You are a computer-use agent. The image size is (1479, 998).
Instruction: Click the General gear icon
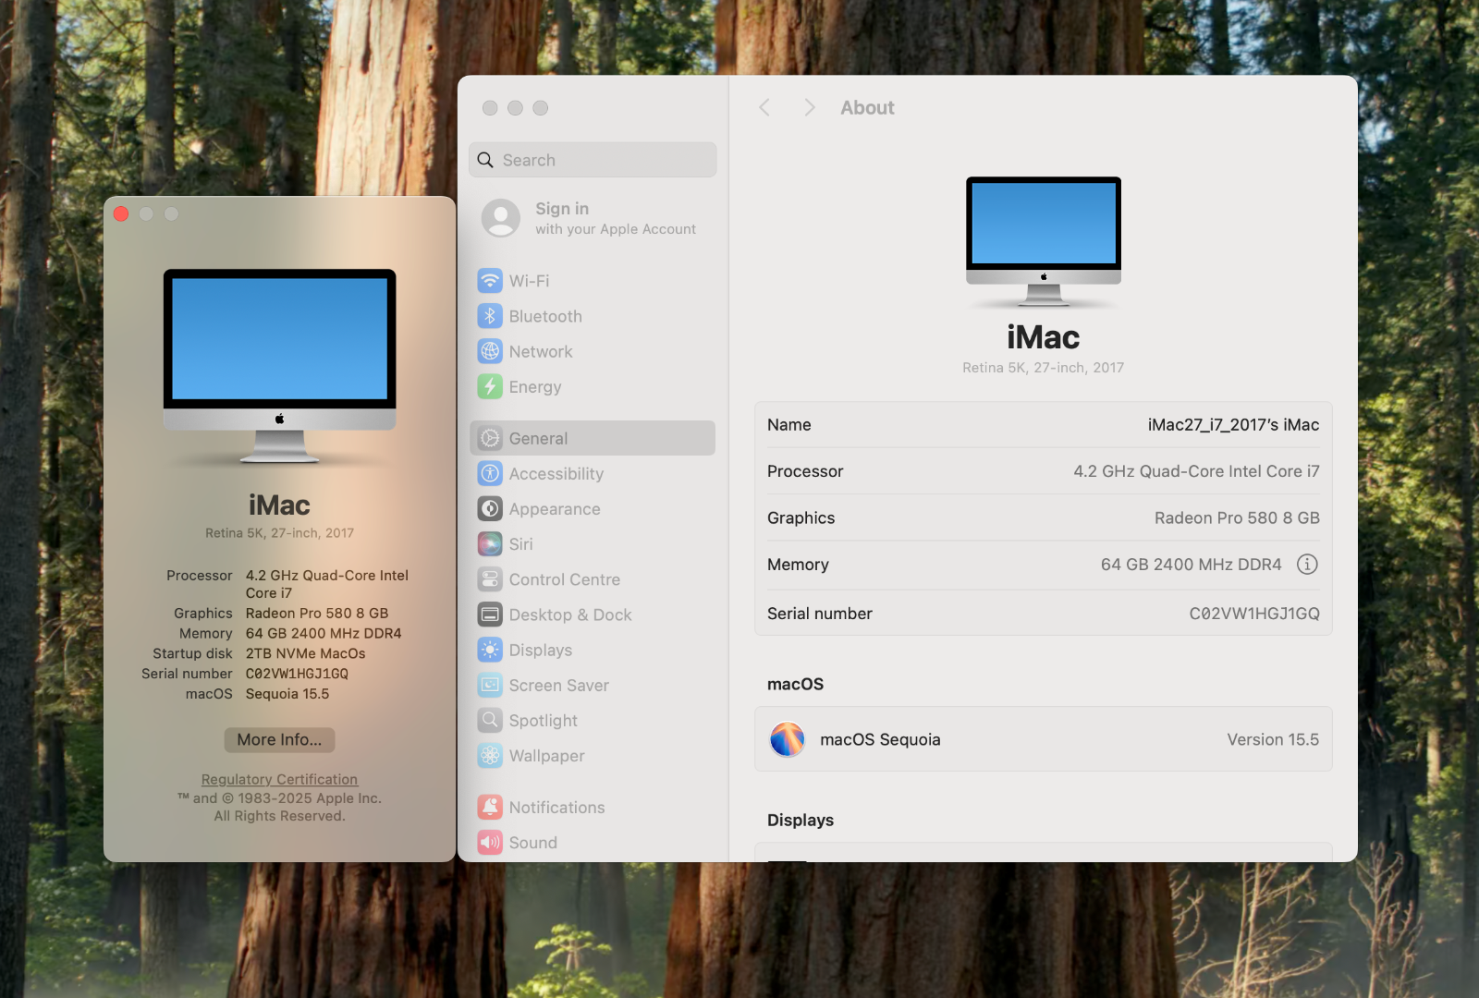[x=490, y=438]
